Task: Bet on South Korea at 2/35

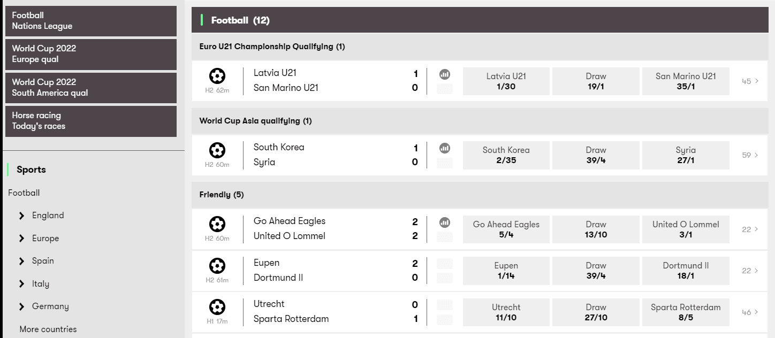Action: [x=506, y=155]
